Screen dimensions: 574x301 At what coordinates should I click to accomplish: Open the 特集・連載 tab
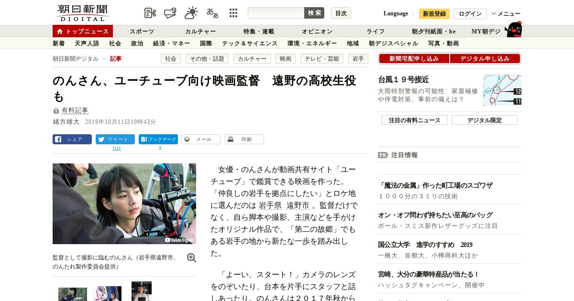(259, 32)
